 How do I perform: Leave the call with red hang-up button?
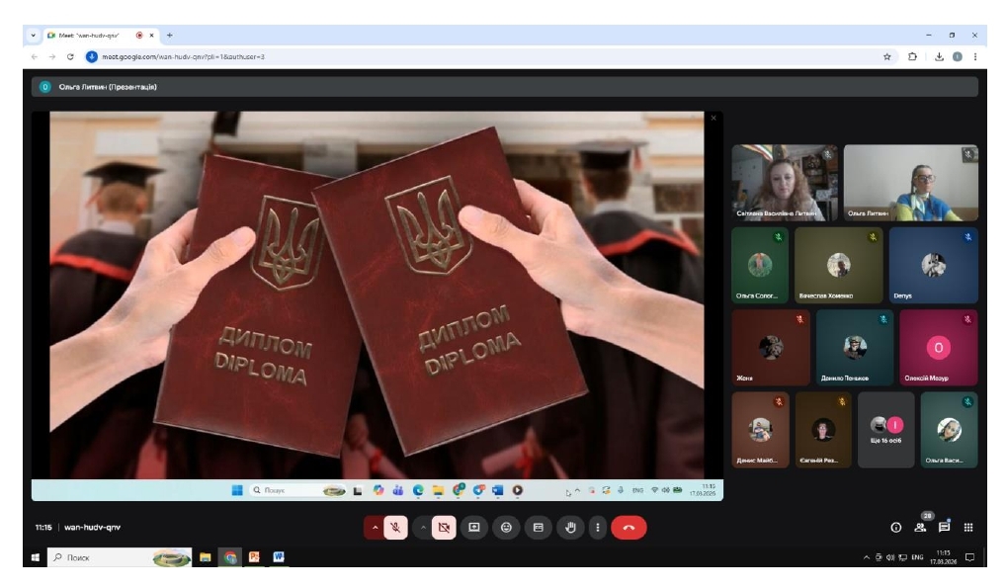tap(629, 528)
